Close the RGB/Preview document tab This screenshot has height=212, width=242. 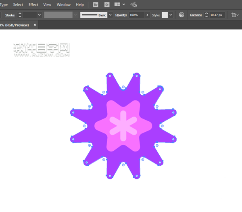pos(35,25)
